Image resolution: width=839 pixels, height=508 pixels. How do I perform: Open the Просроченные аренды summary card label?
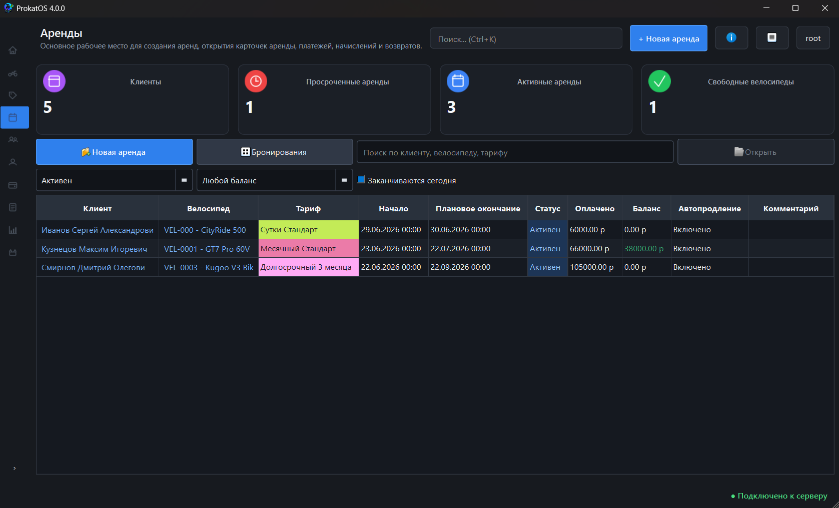pos(347,82)
